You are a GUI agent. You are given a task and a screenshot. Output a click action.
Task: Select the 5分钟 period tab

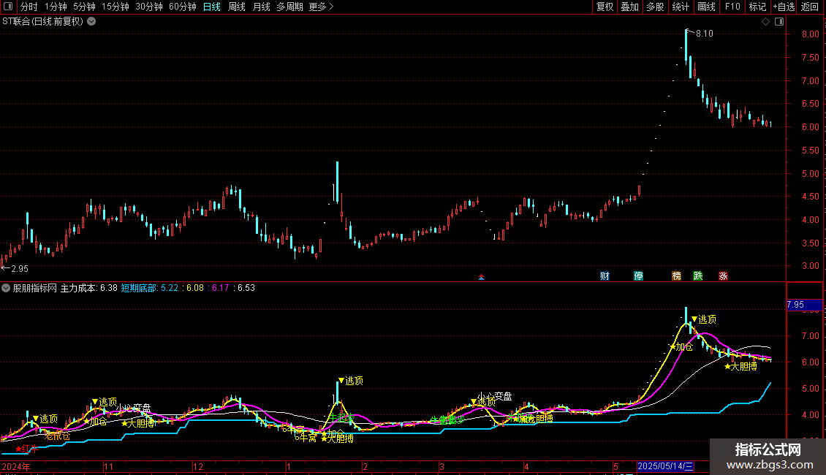pyautogui.click(x=84, y=7)
